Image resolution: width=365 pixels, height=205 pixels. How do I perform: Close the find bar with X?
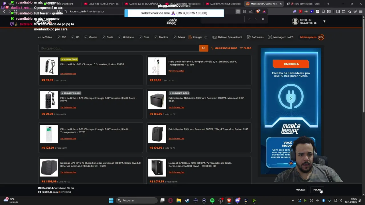[263, 19]
